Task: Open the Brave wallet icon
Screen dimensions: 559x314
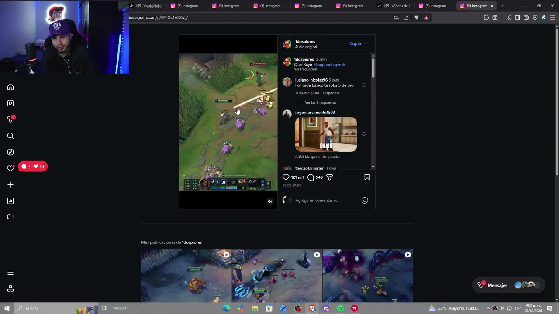Action: tap(526, 17)
